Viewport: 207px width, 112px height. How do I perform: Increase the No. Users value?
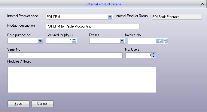pos(154,54)
